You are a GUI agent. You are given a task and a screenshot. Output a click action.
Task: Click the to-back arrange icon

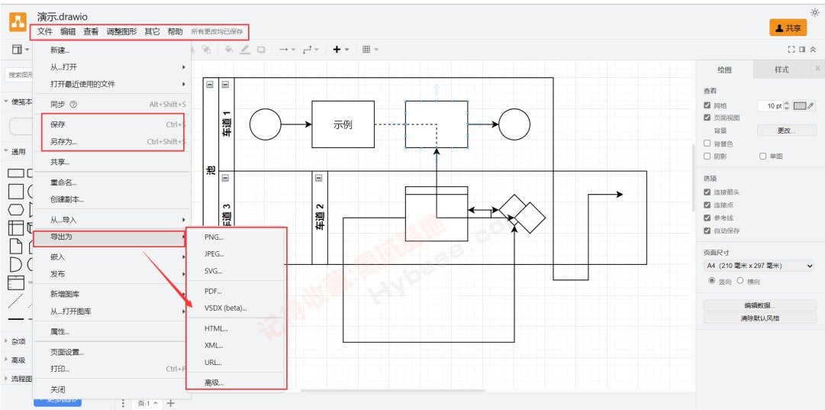206,50
